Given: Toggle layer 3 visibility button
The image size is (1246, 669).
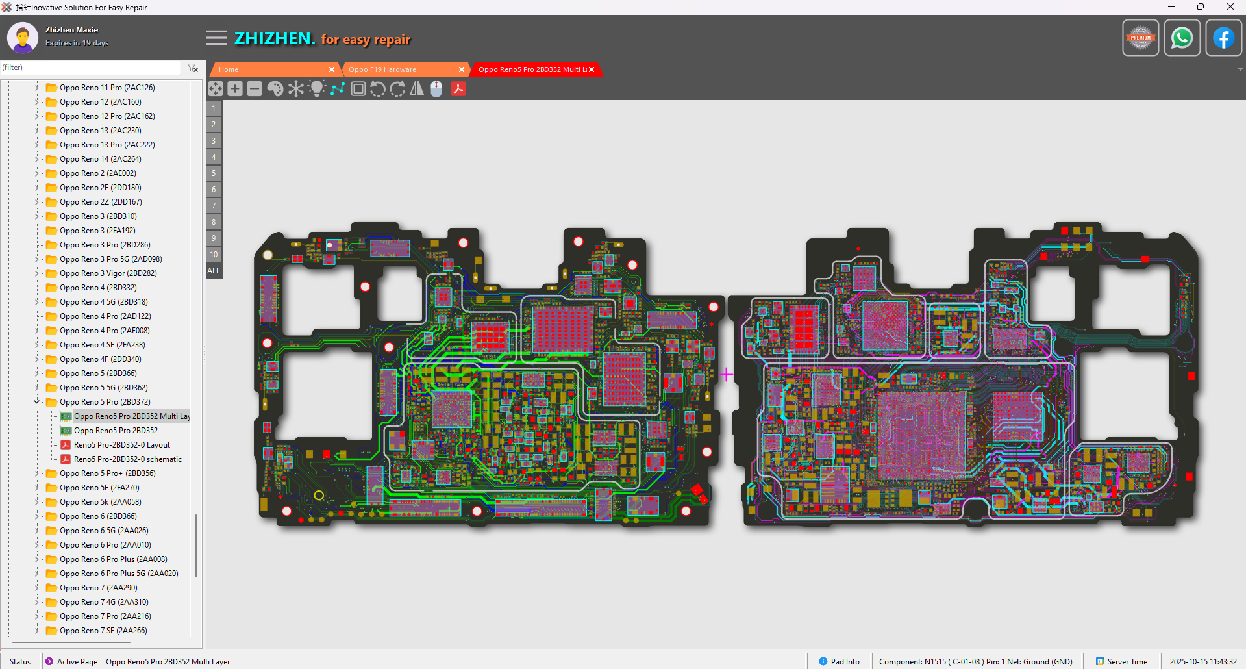Looking at the screenshot, I should pyautogui.click(x=214, y=141).
